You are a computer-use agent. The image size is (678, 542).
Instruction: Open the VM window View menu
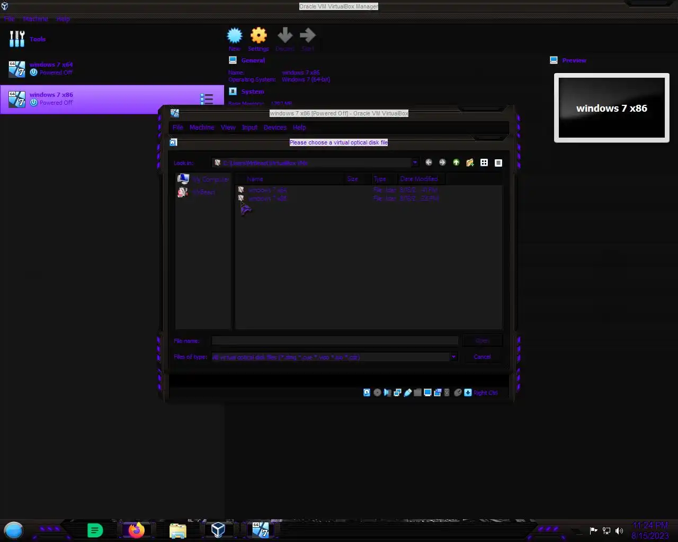228,128
